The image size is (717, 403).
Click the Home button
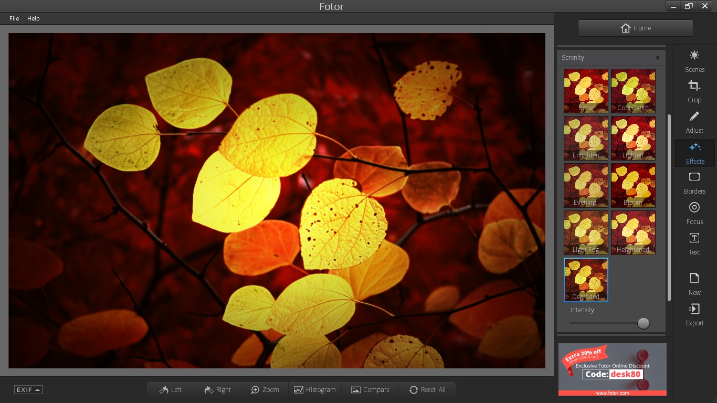tap(636, 28)
